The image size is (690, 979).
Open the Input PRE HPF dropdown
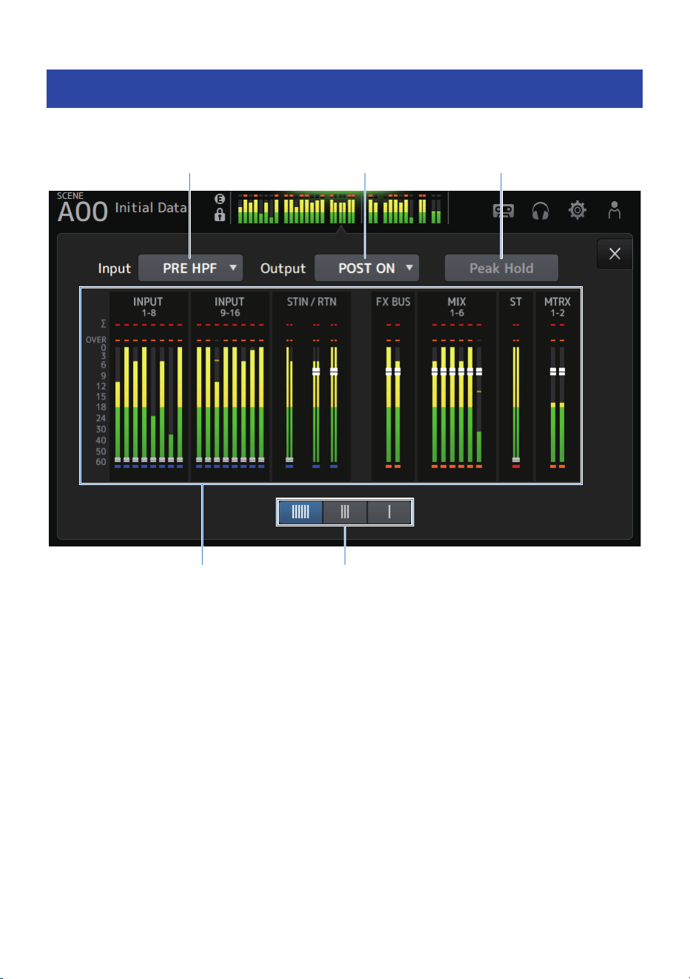click(191, 268)
